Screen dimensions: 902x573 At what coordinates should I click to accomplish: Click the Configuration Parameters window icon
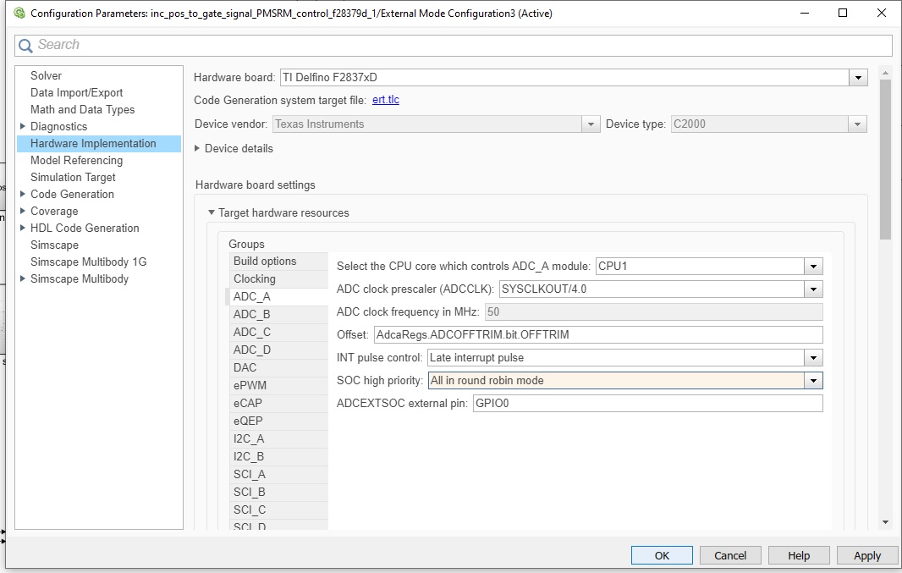coord(19,14)
